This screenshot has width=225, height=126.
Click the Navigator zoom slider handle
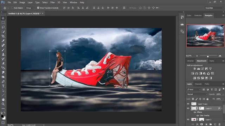point(208,56)
